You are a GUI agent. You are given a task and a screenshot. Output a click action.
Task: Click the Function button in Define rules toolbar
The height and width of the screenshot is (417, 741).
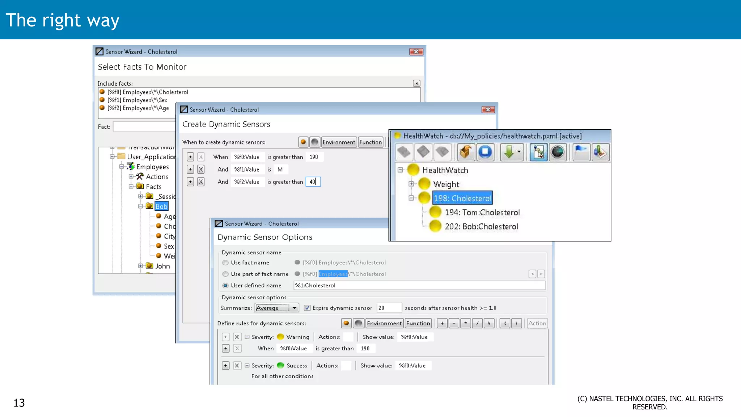[x=418, y=323]
